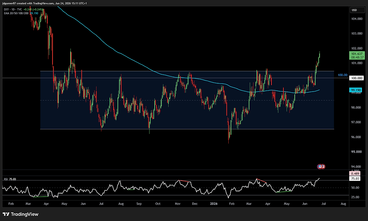
Task: Click the white 75.03 RSI axis tag
Action: 355,179
